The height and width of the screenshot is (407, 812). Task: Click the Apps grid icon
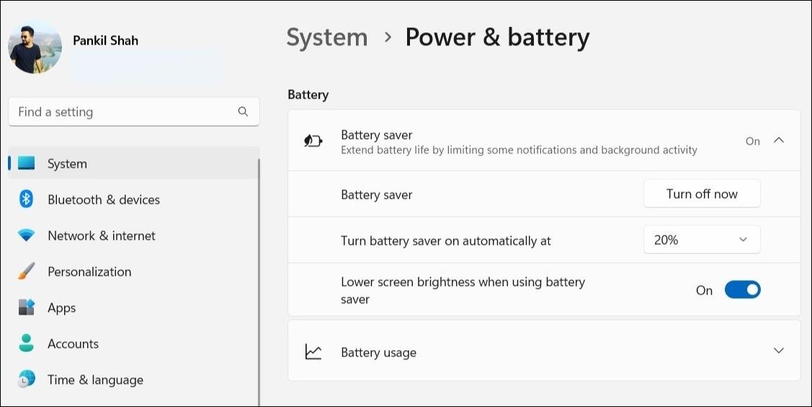coord(27,308)
